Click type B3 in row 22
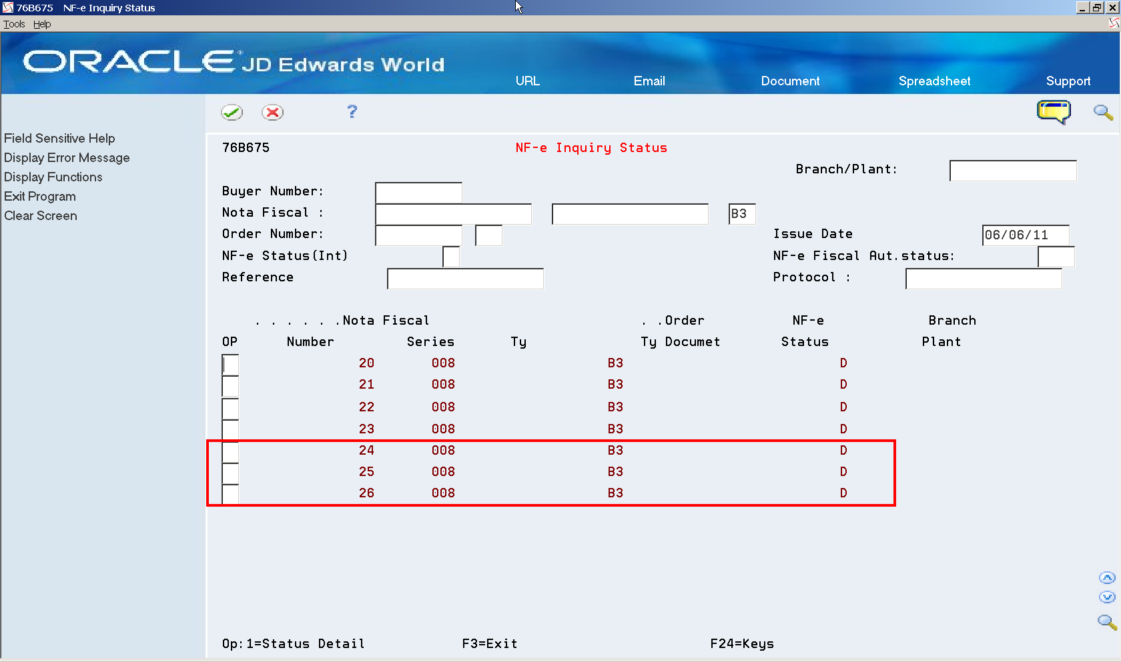The image size is (1121, 662). click(x=615, y=407)
